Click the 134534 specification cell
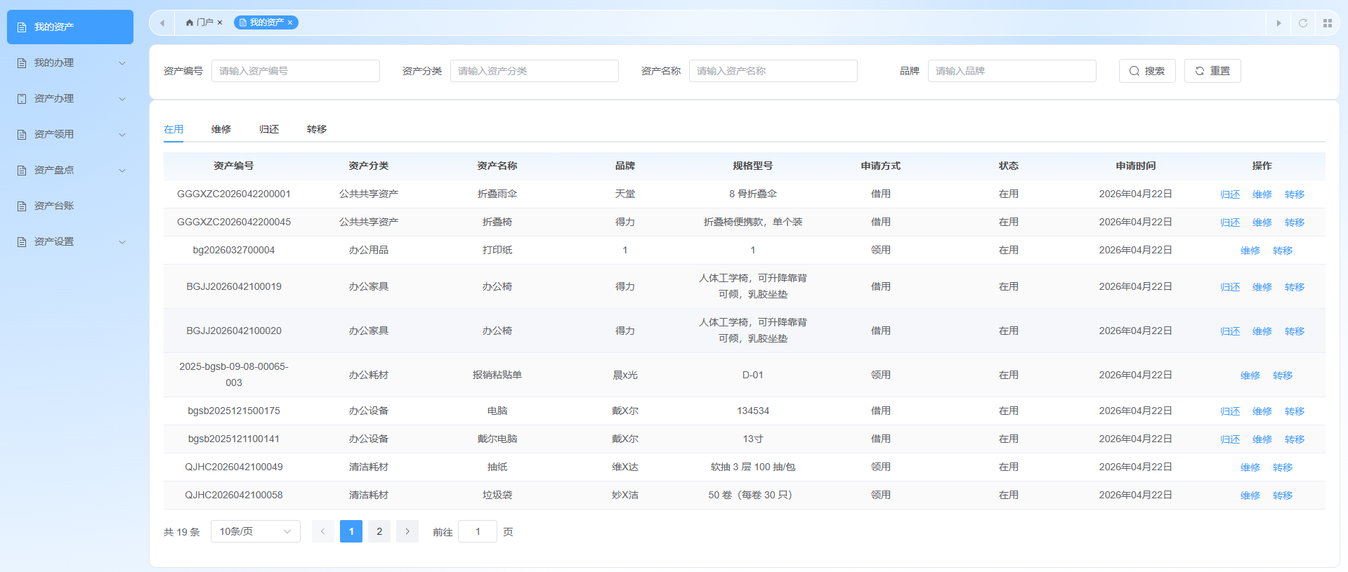Viewport: 1348px width, 572px height. point(753,411)
